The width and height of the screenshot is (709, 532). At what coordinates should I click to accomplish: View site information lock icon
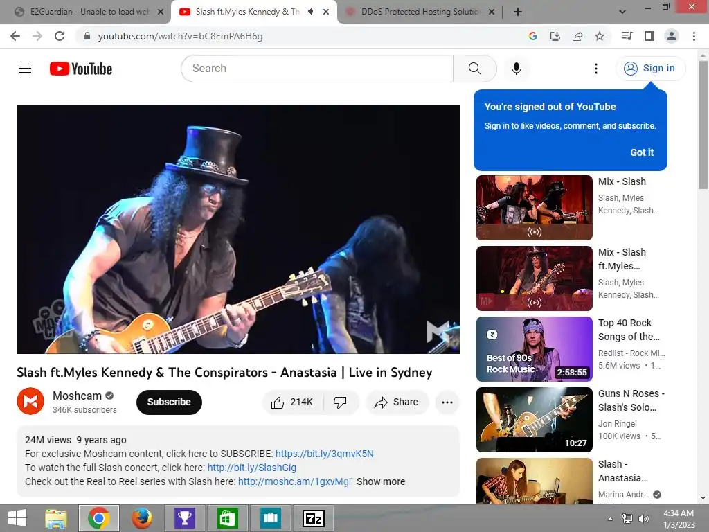[87, 36]
